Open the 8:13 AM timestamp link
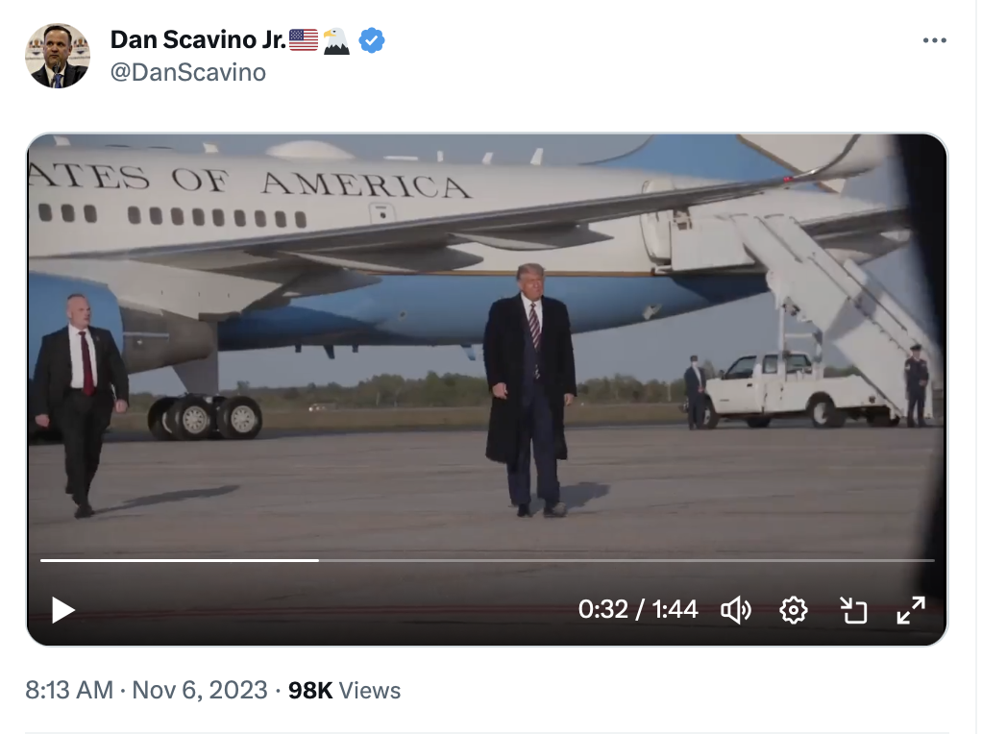The image size is (982, 734). [69, 690]
